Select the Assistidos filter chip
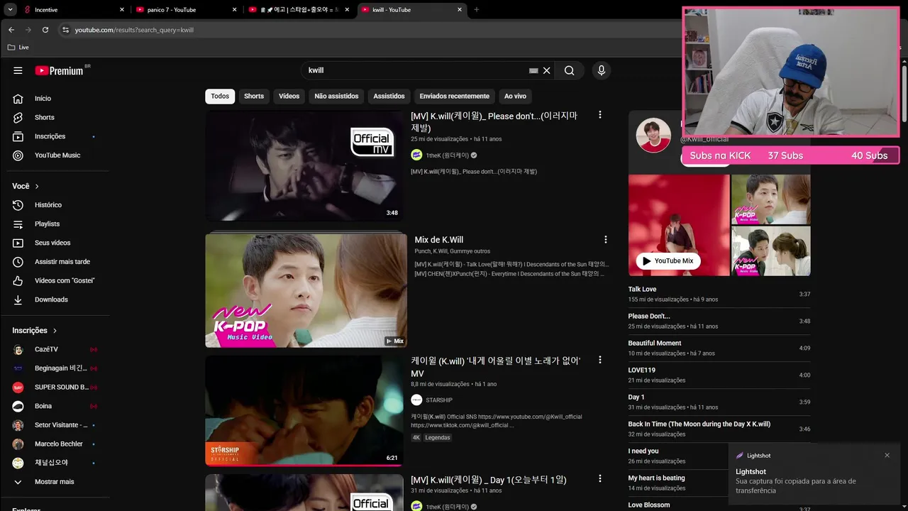 pos(389,96)
